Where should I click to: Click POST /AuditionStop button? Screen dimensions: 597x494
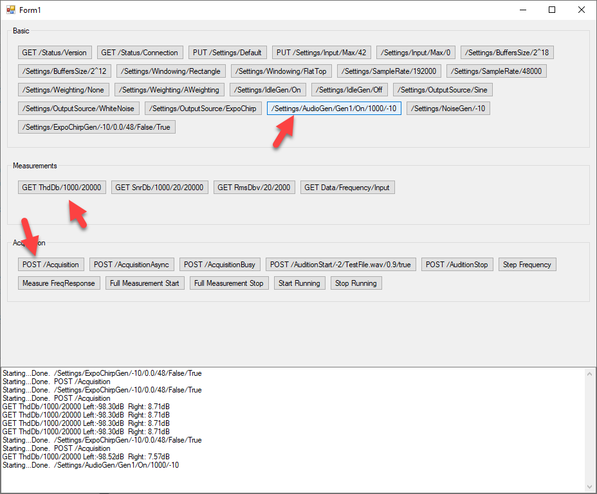457,264
